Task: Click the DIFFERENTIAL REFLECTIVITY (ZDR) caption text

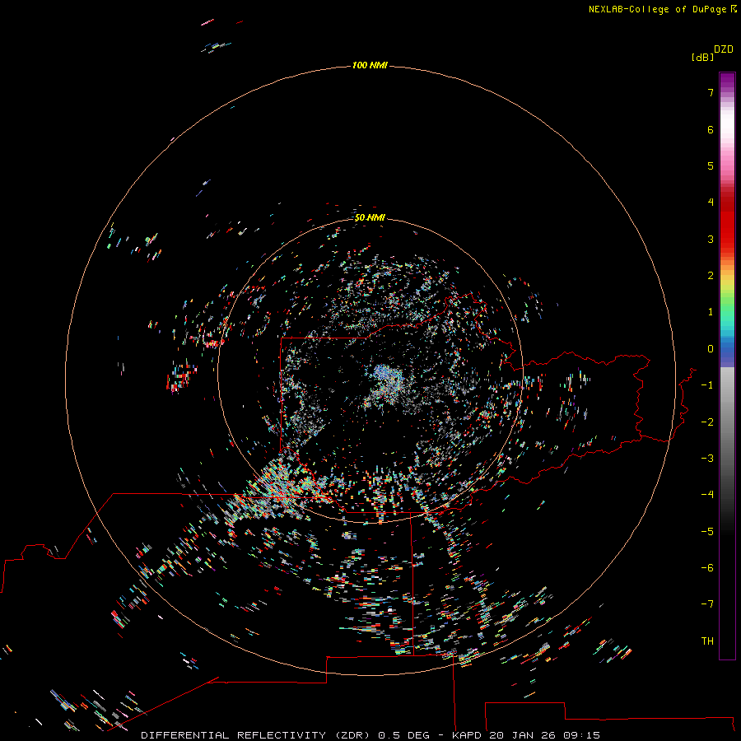Action: [x=257, y=735]
